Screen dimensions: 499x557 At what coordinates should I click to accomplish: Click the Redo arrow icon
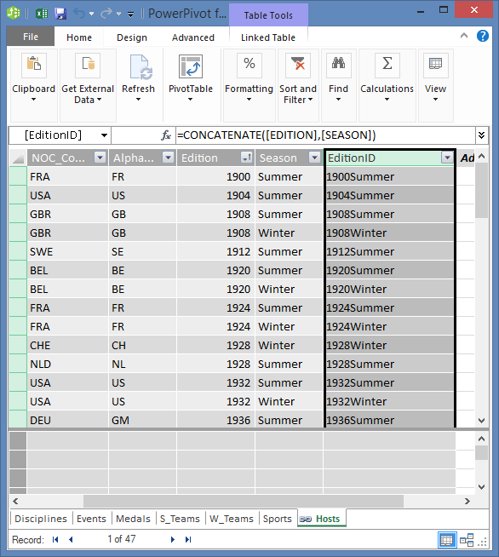click(x=106, y=14)
